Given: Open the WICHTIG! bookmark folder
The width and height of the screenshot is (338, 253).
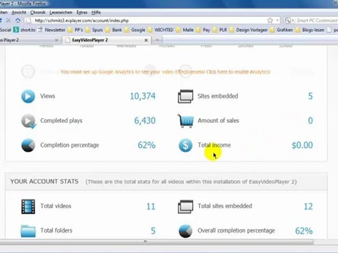Looking at the screenshot, I should 161,30.
